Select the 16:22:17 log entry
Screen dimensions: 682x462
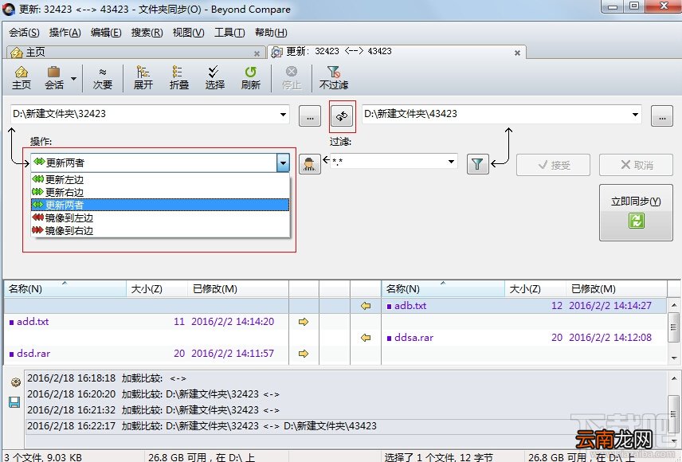pos(346,426)
